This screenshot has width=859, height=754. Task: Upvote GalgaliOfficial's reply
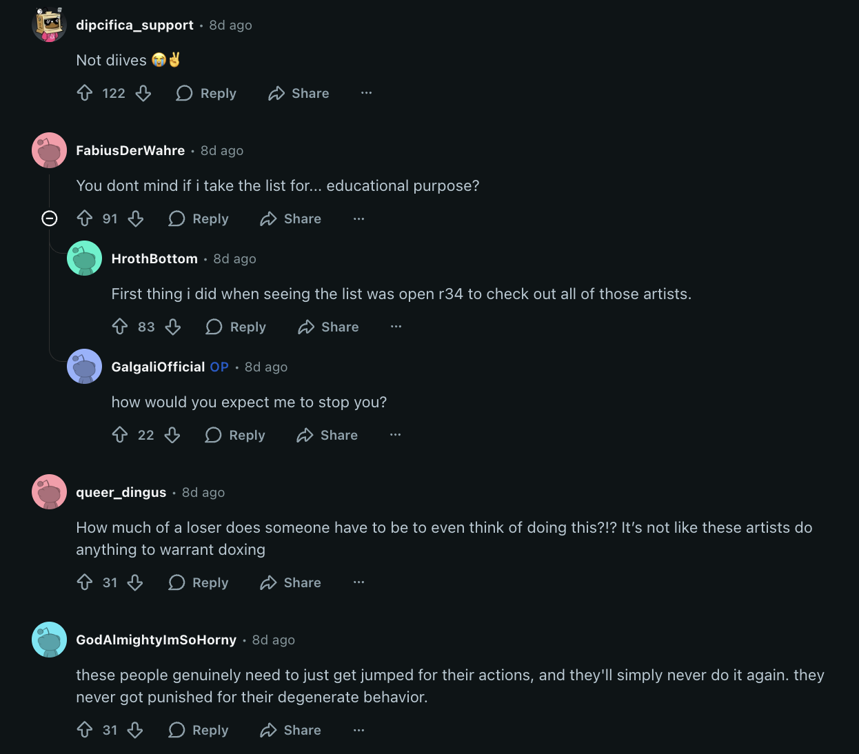click(x=120, y=435)
